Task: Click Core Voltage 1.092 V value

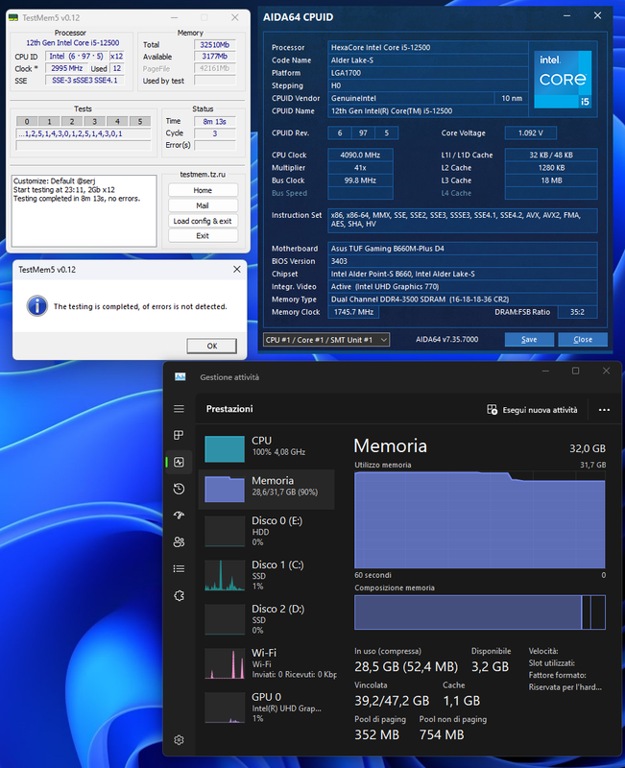Action: [x=531, y=132]
